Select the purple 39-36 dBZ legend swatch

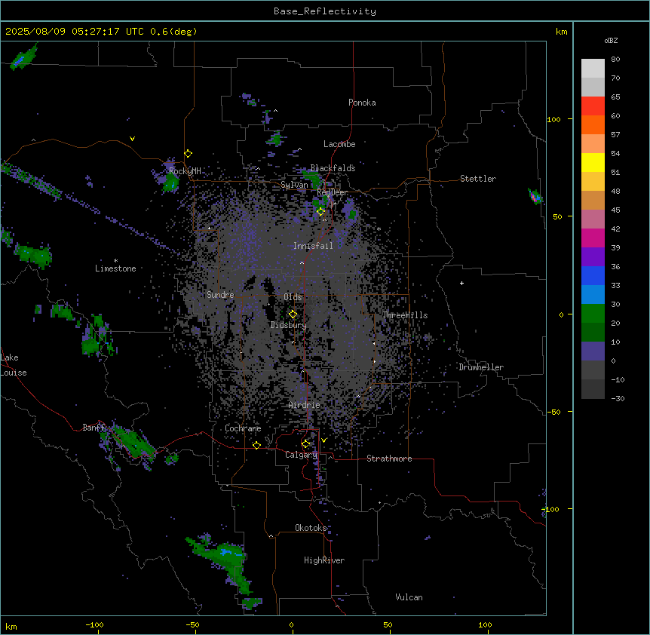[593, 257]
